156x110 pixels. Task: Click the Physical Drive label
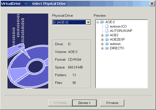pyautogui.click(x=62, y=16)
